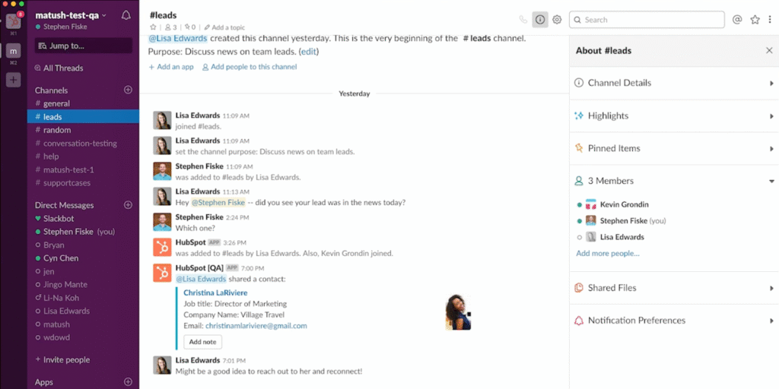This screenshot has width=779, height=389.
Task: Click Add people to this channel
Action: coord(250,67)
